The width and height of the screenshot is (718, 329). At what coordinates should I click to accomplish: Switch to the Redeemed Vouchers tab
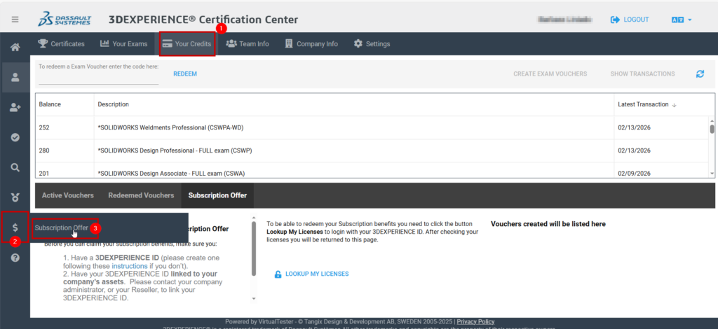(141, 195)
